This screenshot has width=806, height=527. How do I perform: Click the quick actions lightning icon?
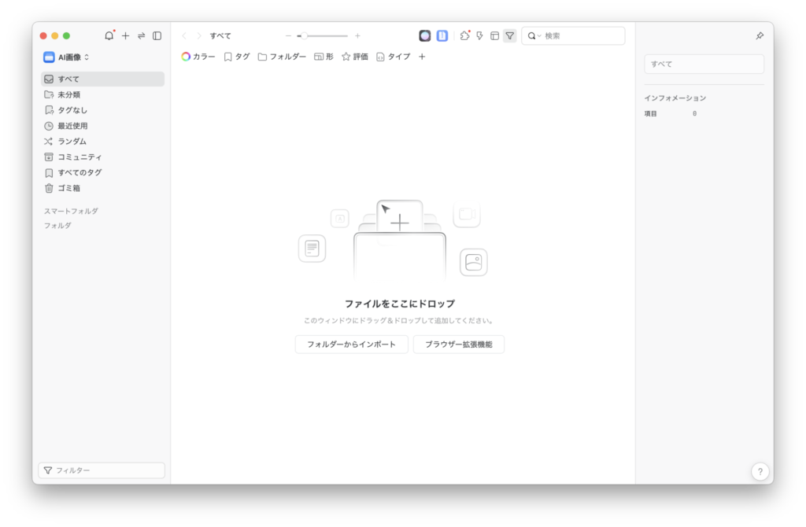click(479, 35)
